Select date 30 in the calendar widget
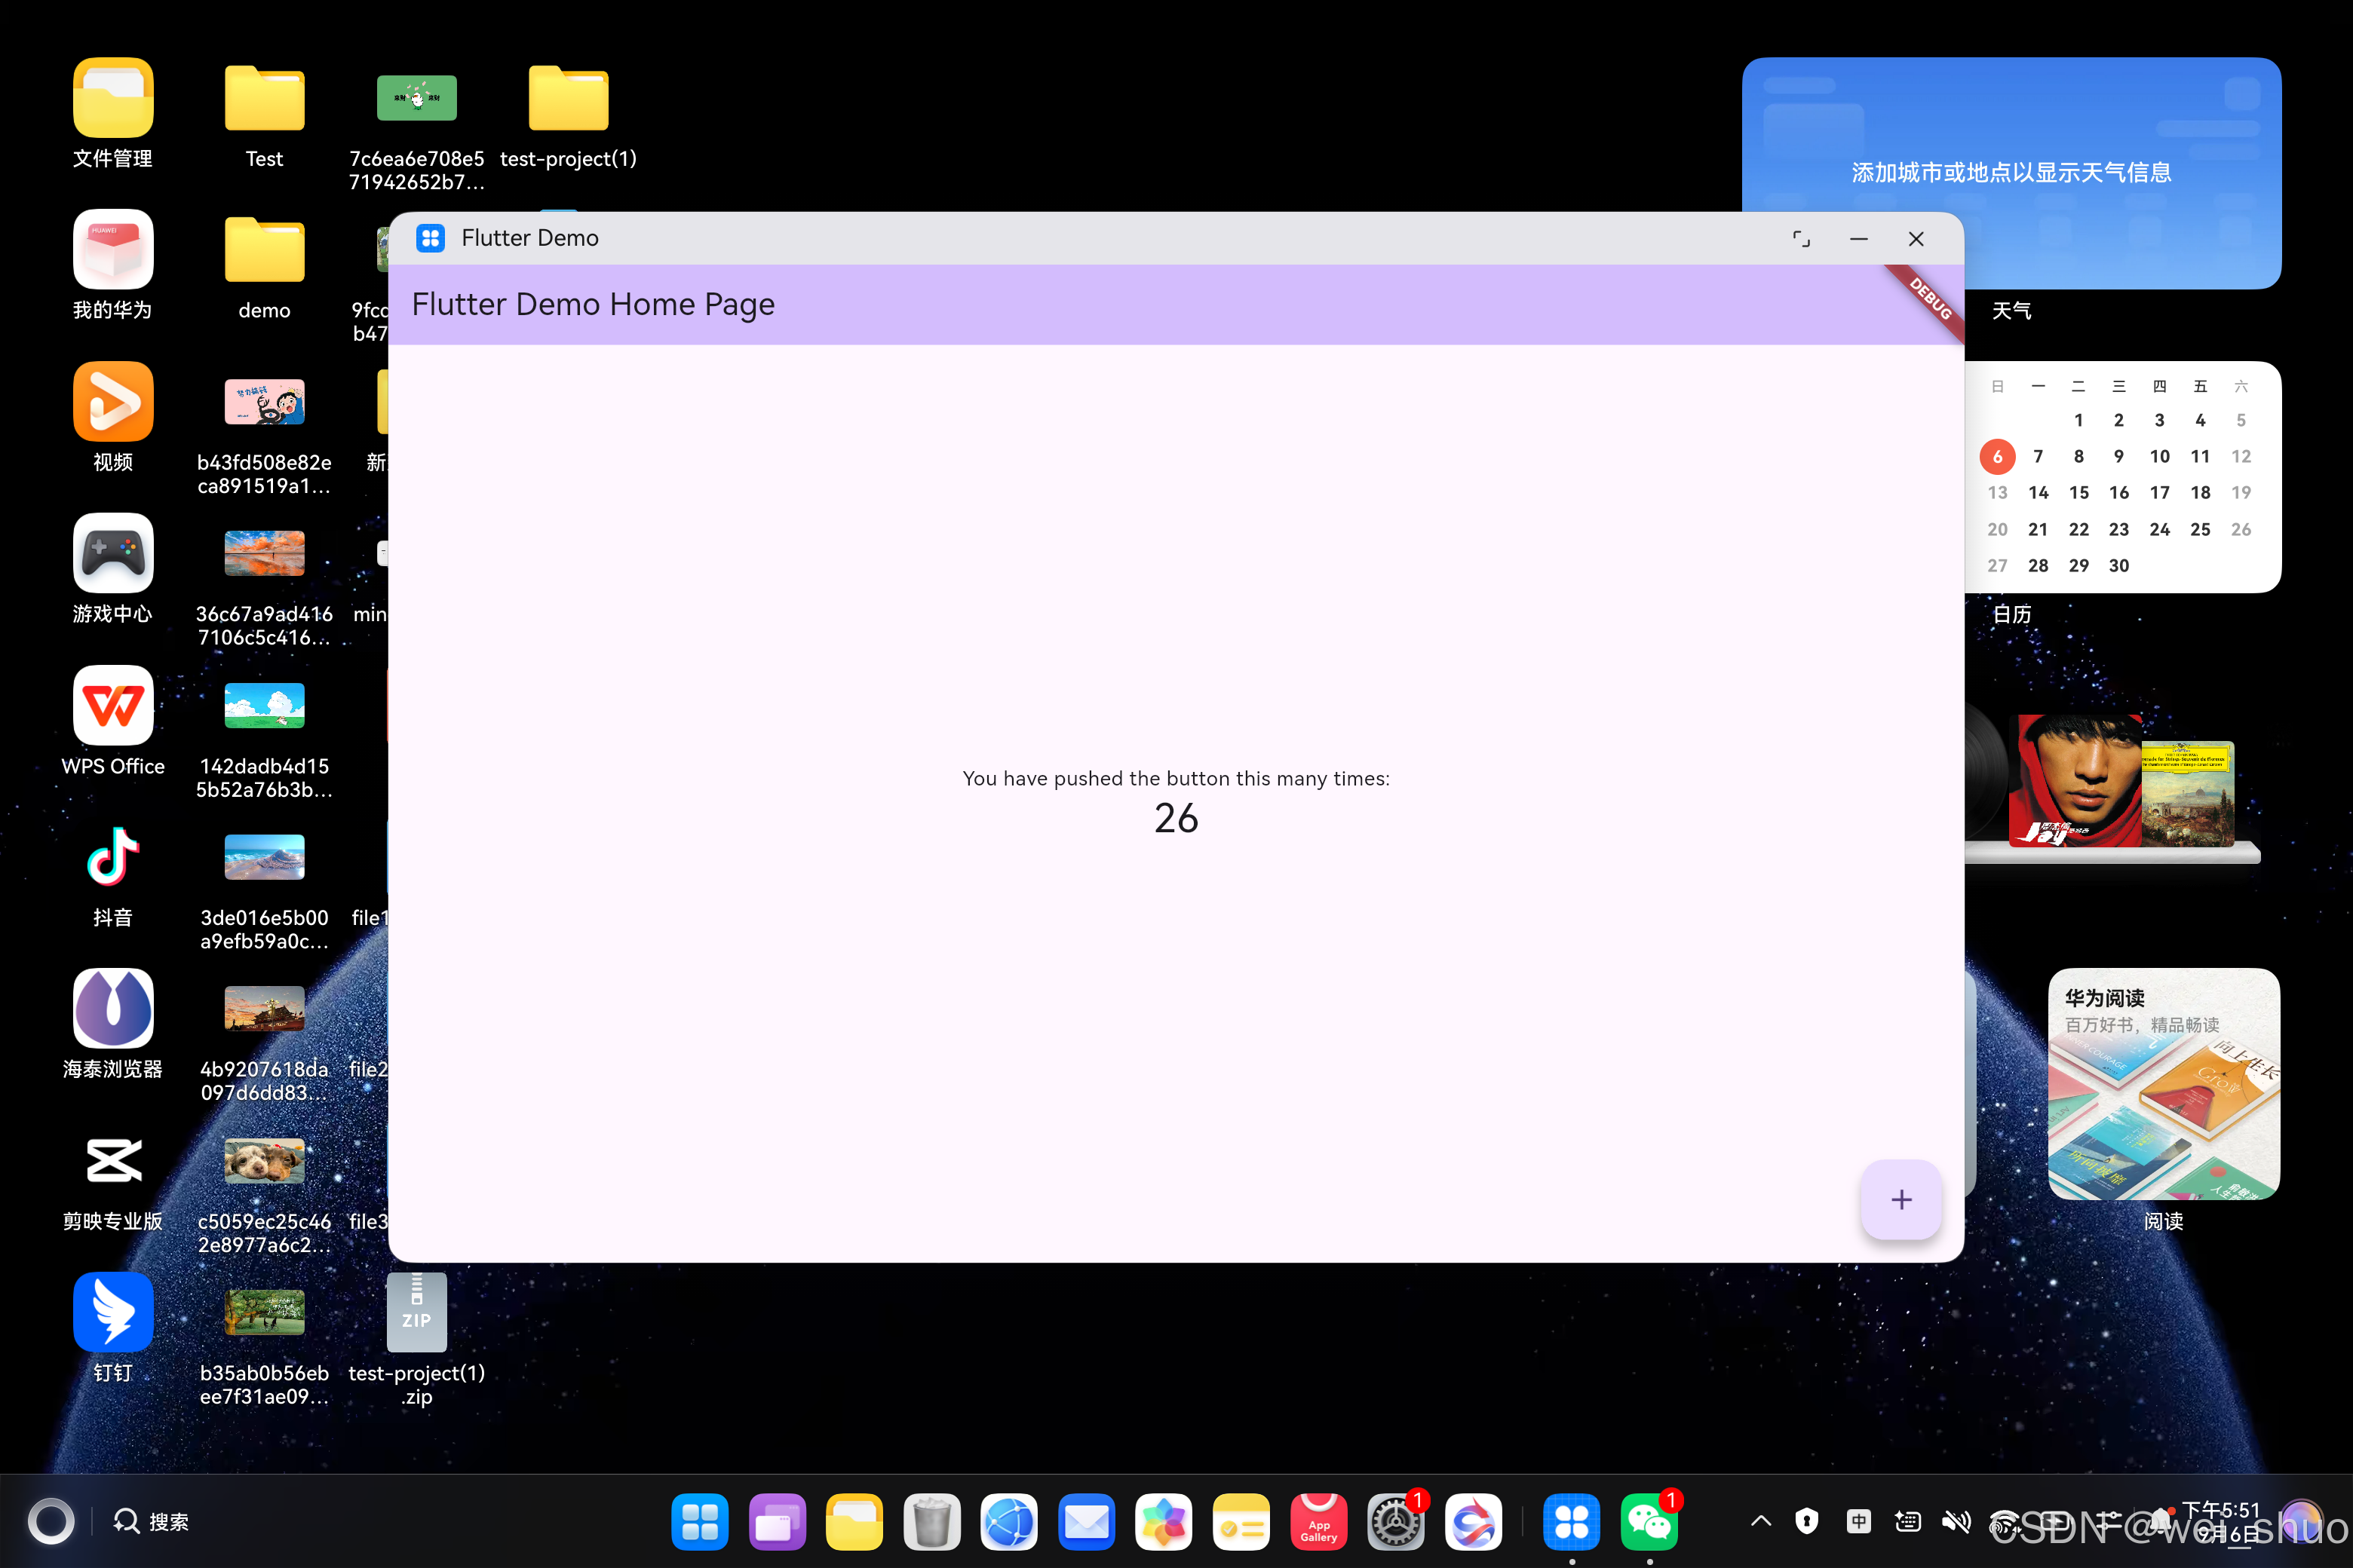 2118,566
